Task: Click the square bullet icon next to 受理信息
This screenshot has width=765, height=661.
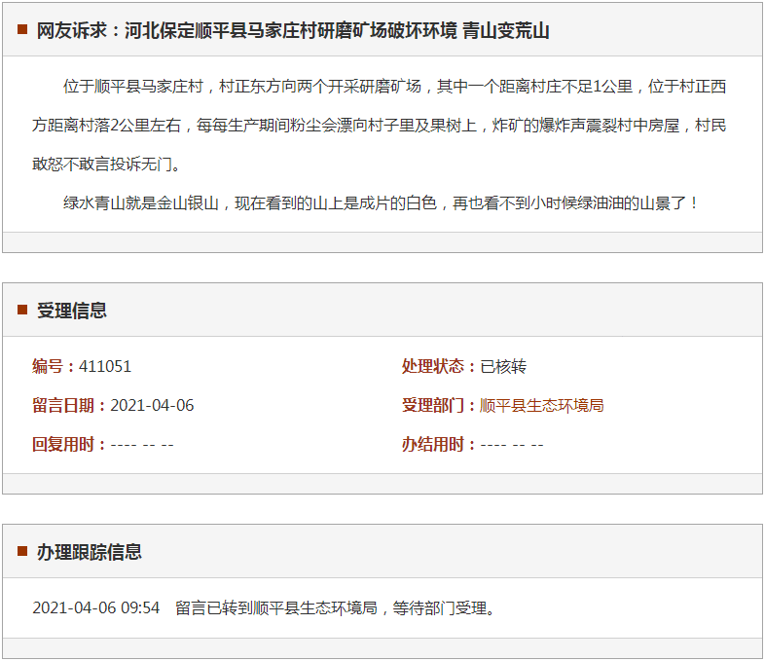Action: [x=22, y=311]
